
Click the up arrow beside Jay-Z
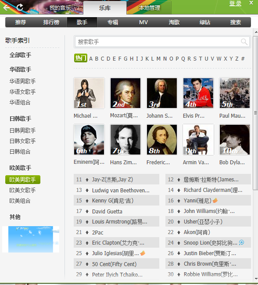[x=87, y=180]
